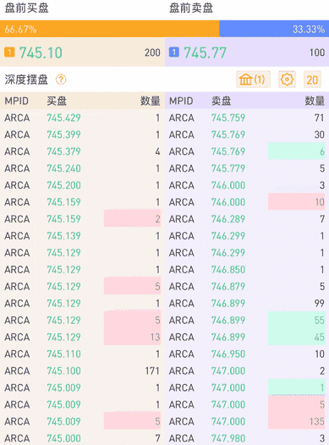Select pre-market bid price 745.10

(x=41, y=52)
